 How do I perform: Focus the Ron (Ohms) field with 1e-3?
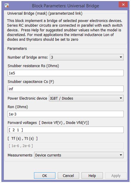66,114
